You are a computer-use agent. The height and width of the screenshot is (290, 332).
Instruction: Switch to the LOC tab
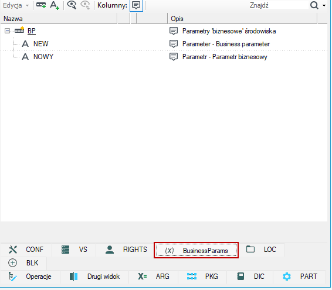coord(262,250)
